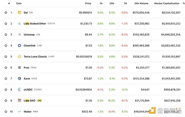Click the Uniswap pink unicorn icon
185x117 pixels.
coord(19,34)
